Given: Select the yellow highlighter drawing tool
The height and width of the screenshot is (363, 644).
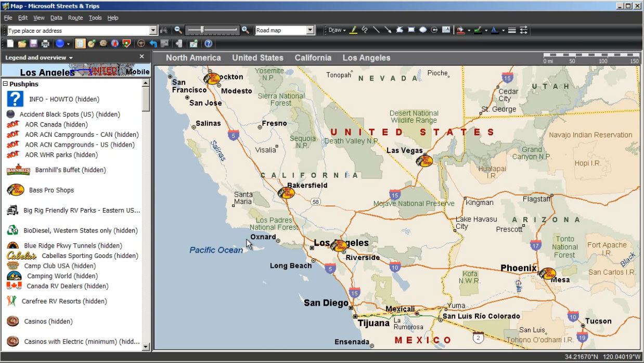Looking at the screenshot, I should [x=353, y=30].
